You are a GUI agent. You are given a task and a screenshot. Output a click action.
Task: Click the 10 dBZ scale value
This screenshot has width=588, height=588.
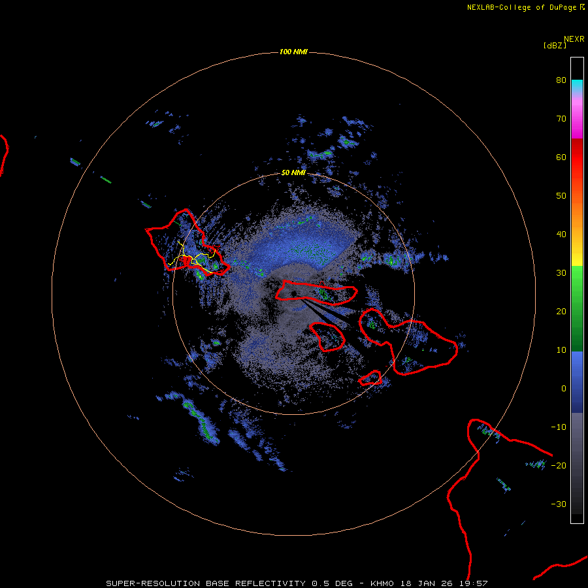(x=561, y=350)
